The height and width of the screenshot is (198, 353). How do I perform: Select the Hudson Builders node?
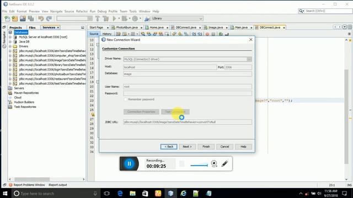24,102
